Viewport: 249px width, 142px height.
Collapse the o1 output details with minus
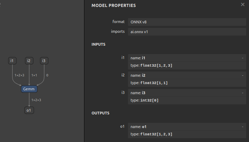click(242, 127)
